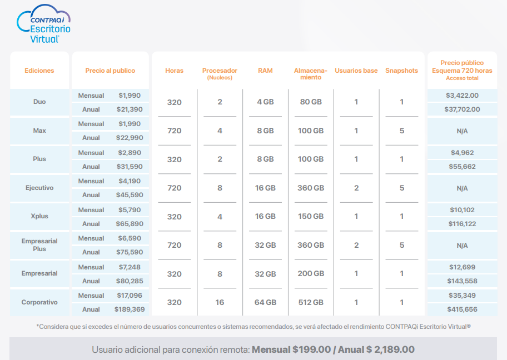Select the Corporativo edition row label

39,302
